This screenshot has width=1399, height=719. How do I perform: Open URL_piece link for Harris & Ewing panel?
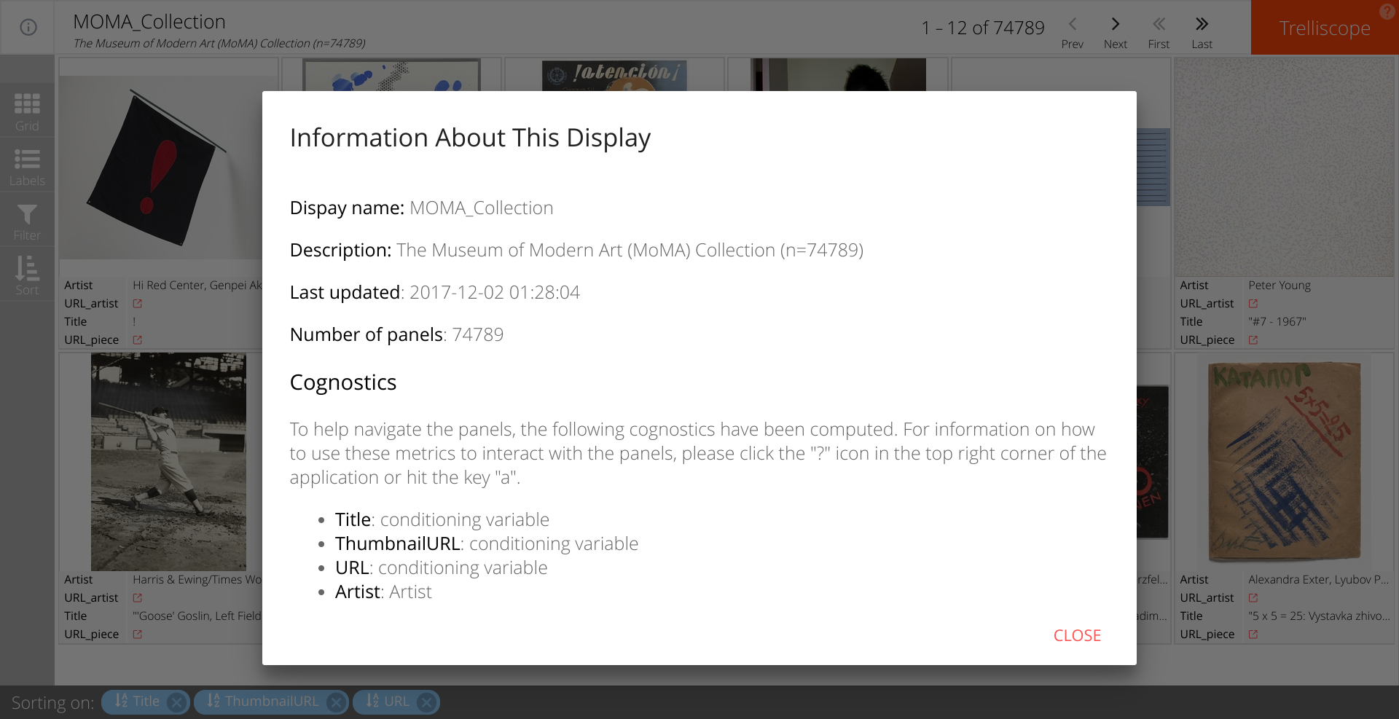137,634
